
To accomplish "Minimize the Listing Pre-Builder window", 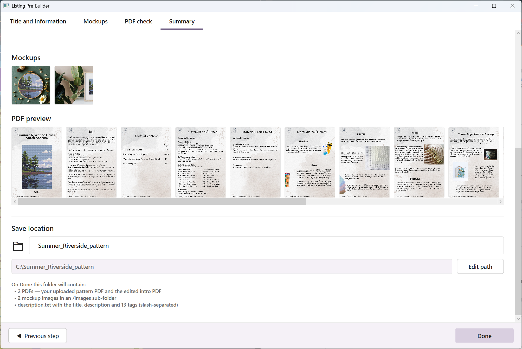I will (476, 6).
